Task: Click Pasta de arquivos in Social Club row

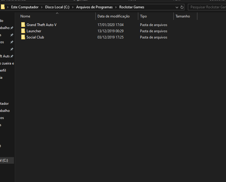Action: [154, 37]
